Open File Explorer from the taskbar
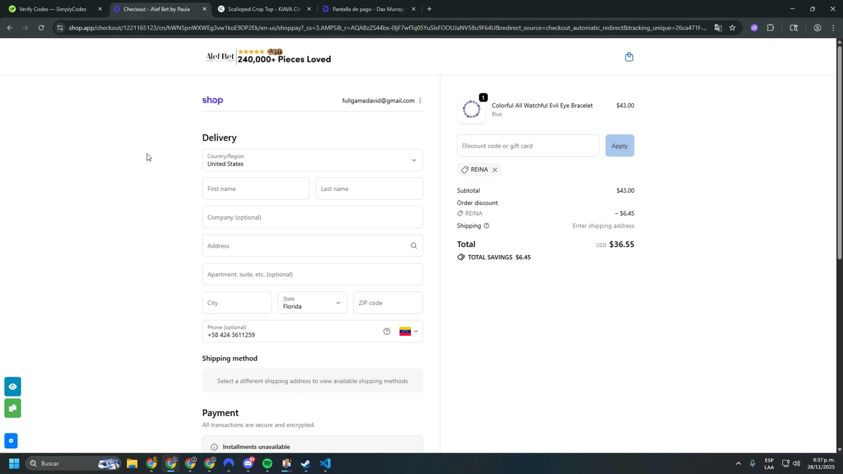The width and height of the screenshot is (843, 474). [132, 464]
